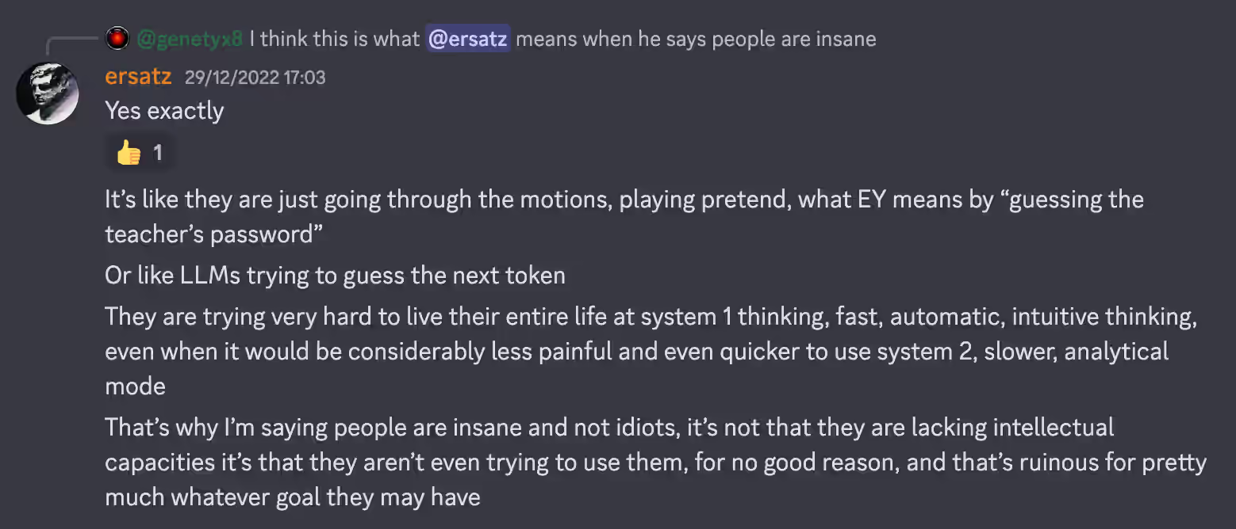Jump to replied message 'I think this is what'
The image size is (1236, 529).
pyautogui.click(x=334, y=38)
